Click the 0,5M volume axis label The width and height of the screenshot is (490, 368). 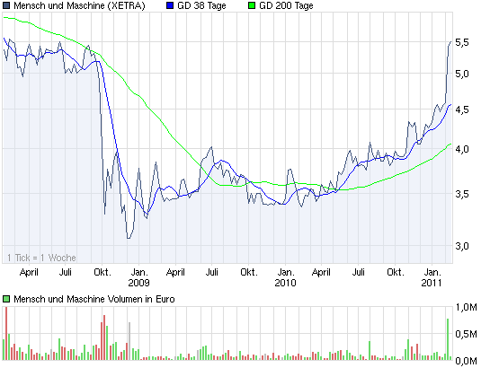(x=467, y=334)
